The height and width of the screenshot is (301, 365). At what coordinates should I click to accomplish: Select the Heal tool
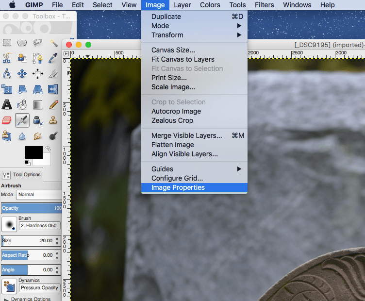[x=7, y=136]
